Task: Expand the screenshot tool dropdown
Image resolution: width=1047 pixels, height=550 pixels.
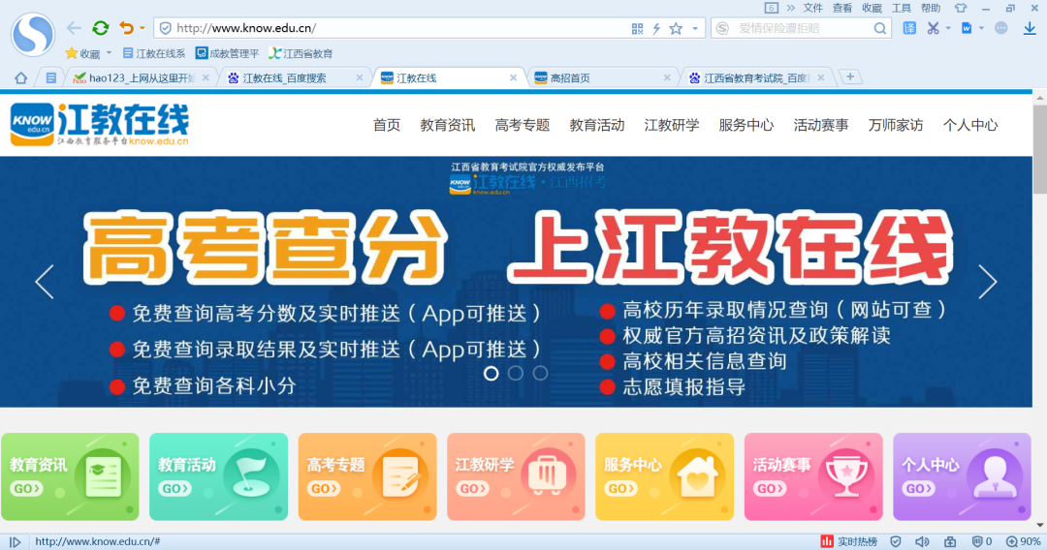Action: pos(948,28)
